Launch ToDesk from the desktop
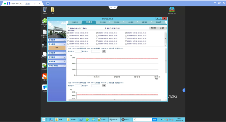The width and height of the screenshot is (226, 122). coord(44,87)
